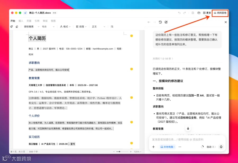
Task: Switch to the 页面 tab
Action: pos(29,21)
